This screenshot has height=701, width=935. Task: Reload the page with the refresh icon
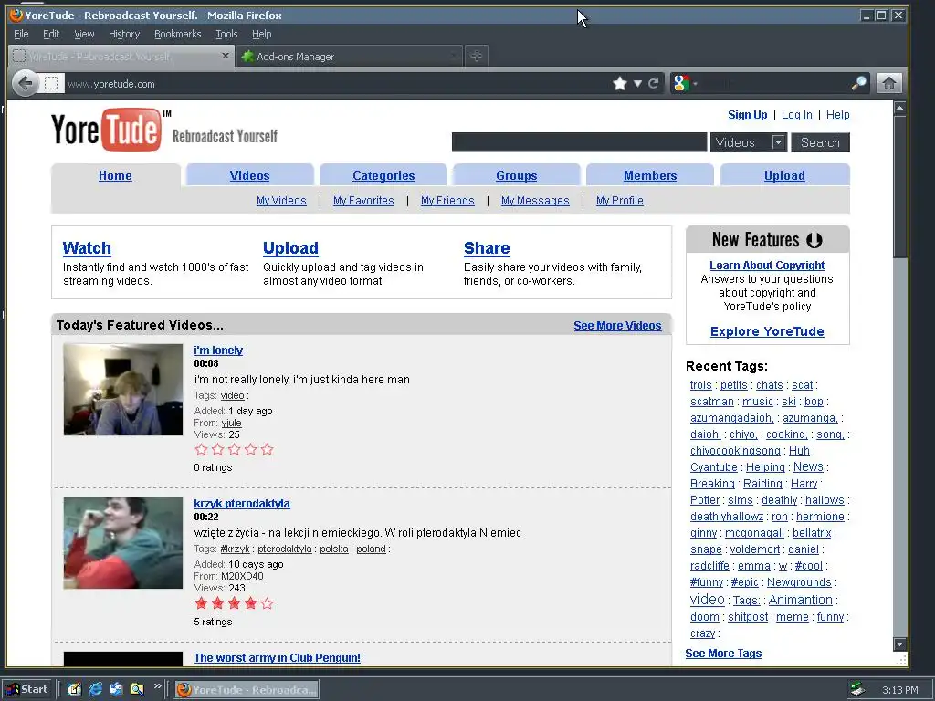pos(654,83)
